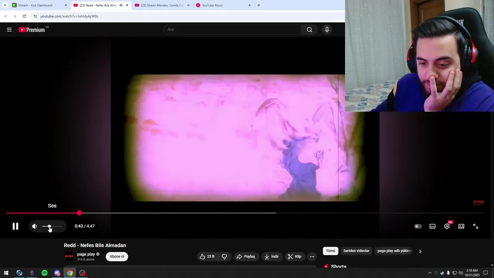This screenshot has height=278, width=494.
Task: Switch to theater mode view
Action: (461, 226)
